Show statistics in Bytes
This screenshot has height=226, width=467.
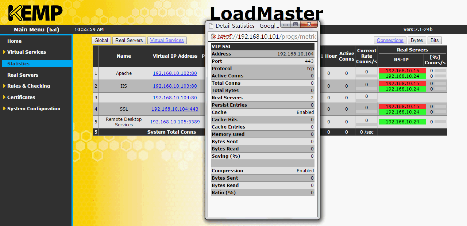(x=417, y=41)
